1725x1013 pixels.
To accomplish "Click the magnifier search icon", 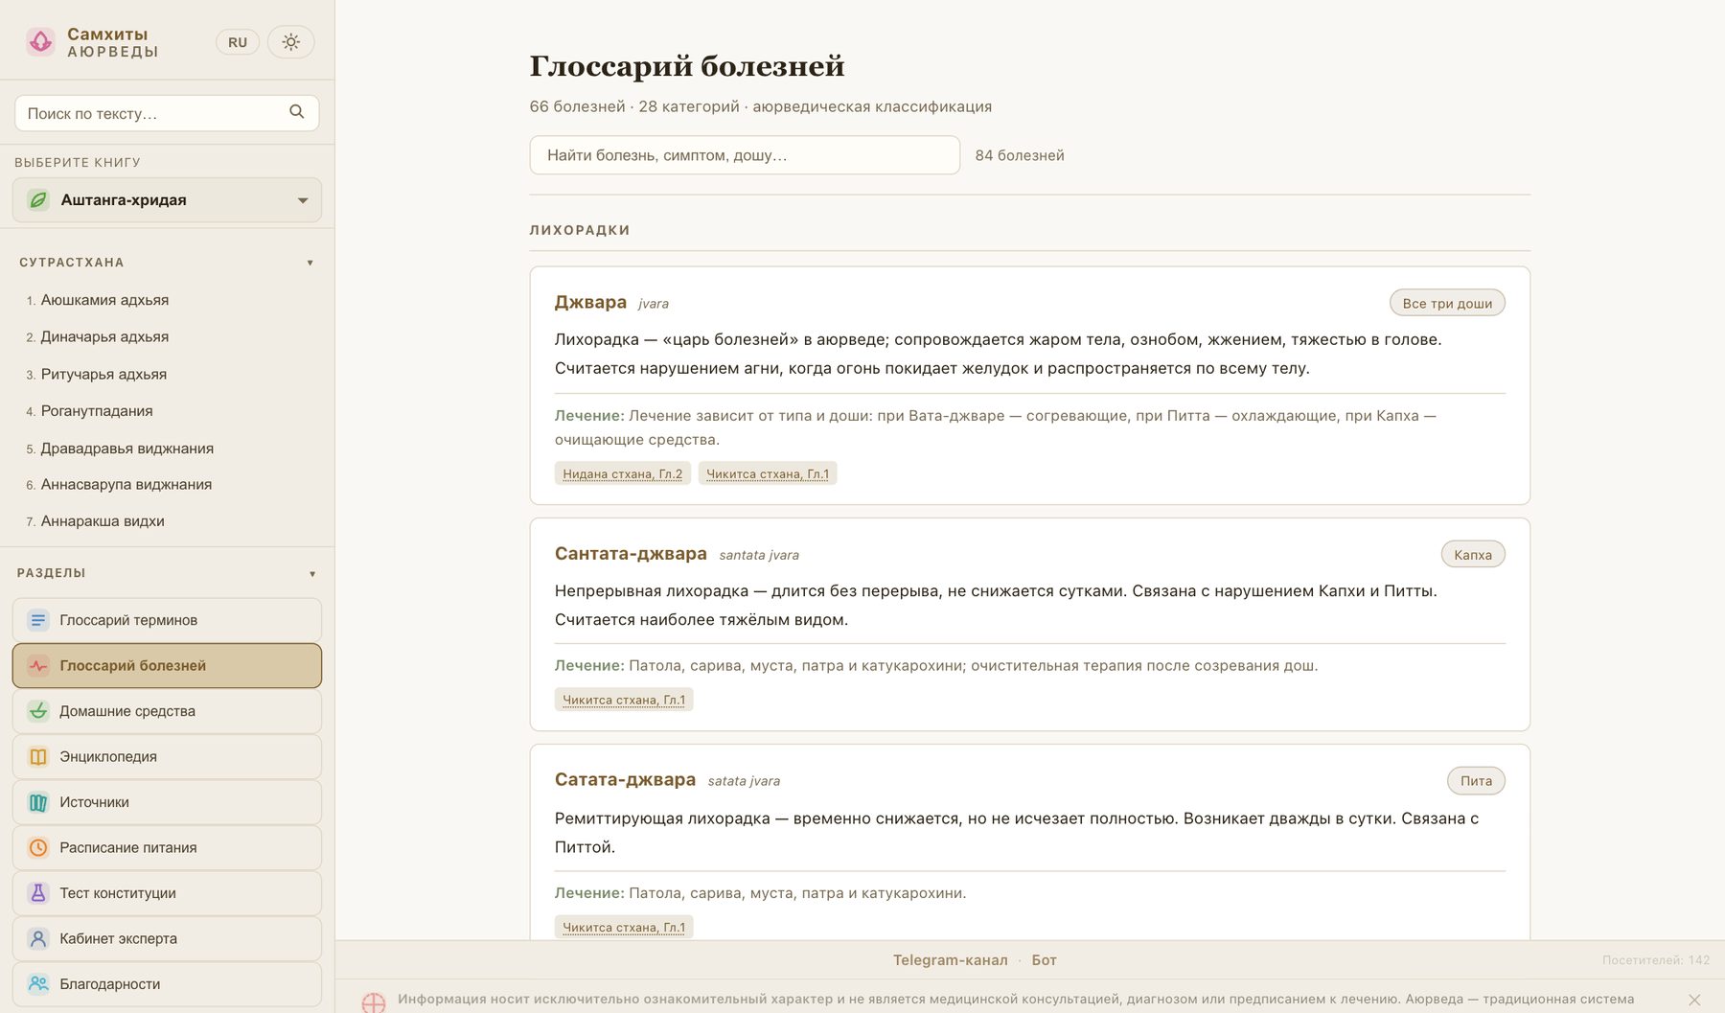I will [x=297, y=112].
